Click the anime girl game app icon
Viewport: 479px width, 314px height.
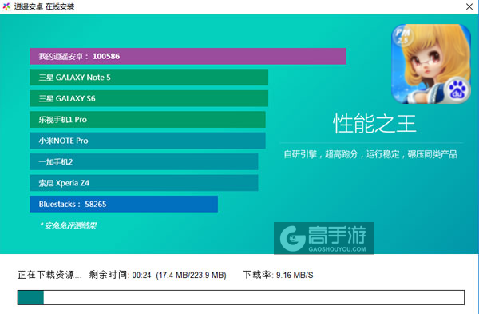[431, 64]
